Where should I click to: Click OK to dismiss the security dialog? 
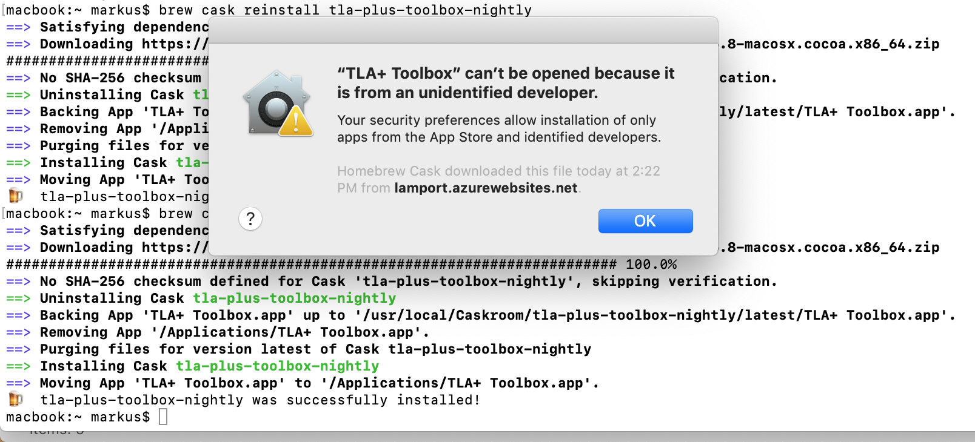(x=645, y=221)
